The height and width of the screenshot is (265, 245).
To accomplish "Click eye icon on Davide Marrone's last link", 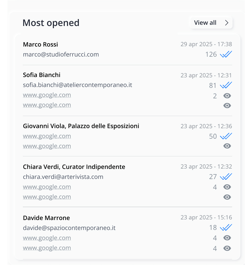I will (227, 248).
